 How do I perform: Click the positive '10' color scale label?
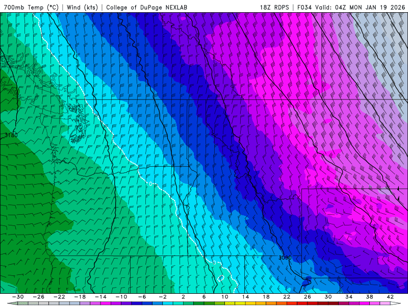225,297
